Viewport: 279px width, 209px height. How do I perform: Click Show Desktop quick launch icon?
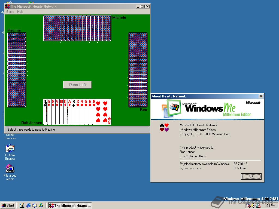[x=22, y=206]
